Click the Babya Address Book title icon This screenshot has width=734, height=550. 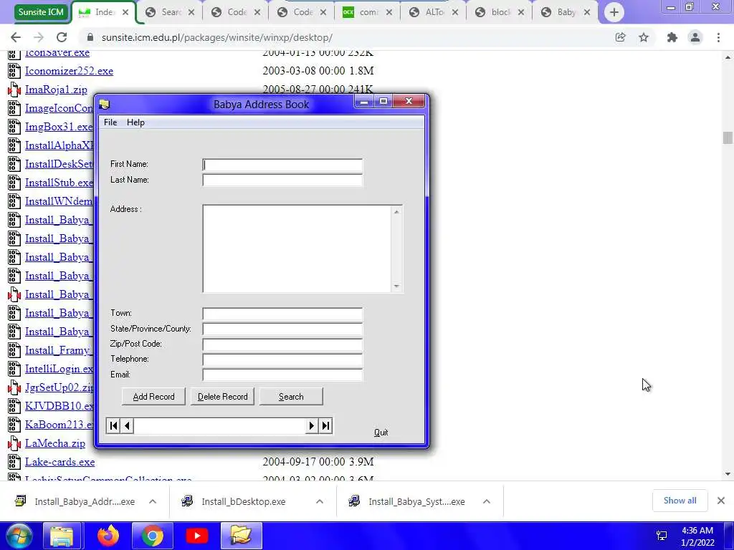pos(105,105)
